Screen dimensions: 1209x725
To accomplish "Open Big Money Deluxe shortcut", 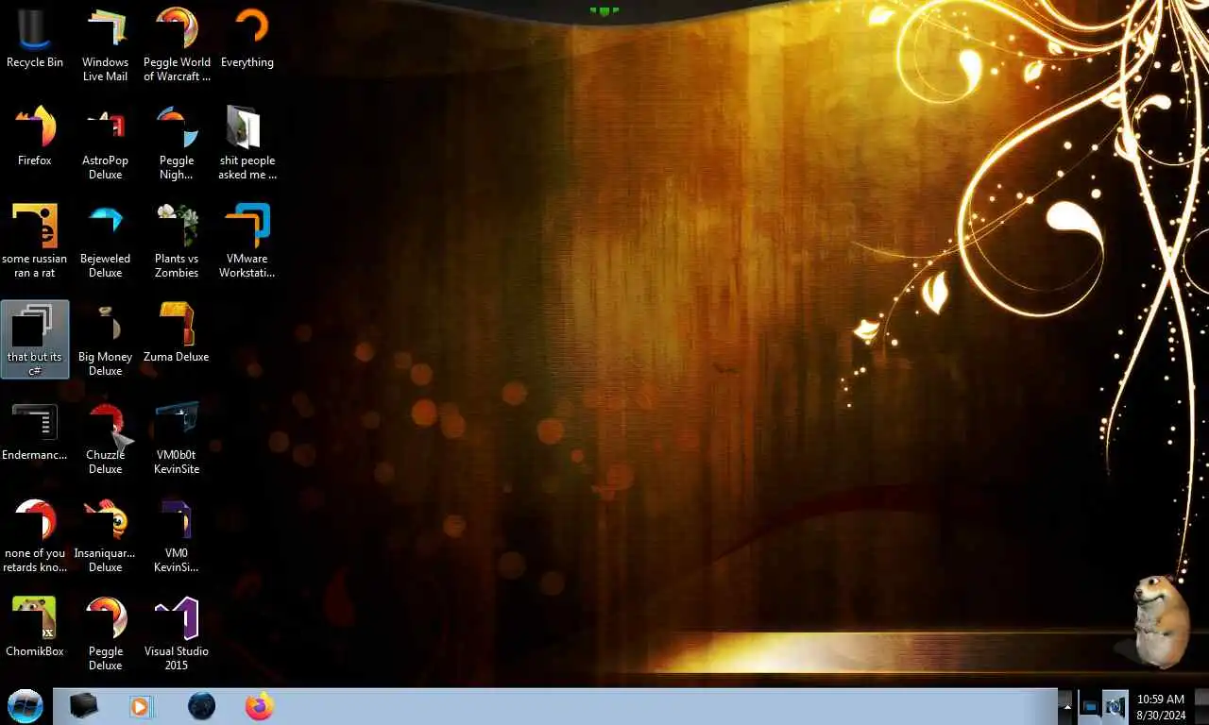I will [106, 340].
